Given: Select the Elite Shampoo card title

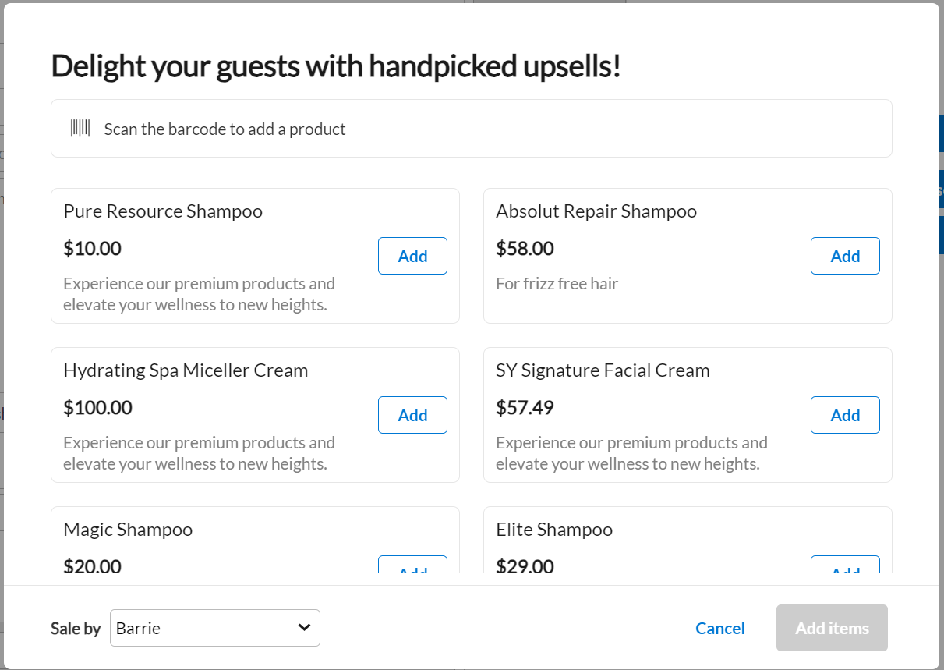Looking at the screenshot, I should [554, 530].
